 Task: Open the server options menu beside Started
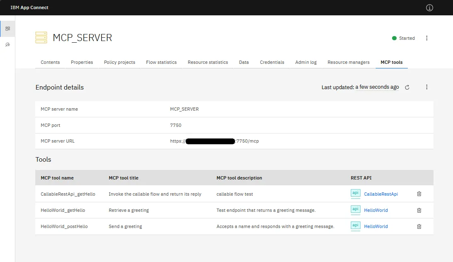pos(426,38)
